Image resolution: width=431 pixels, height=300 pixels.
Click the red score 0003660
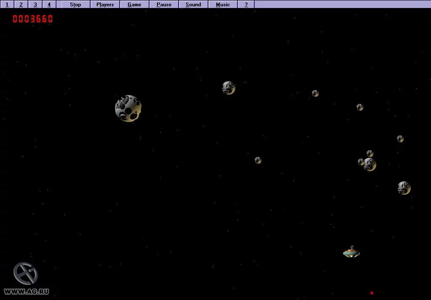[33, 19]
